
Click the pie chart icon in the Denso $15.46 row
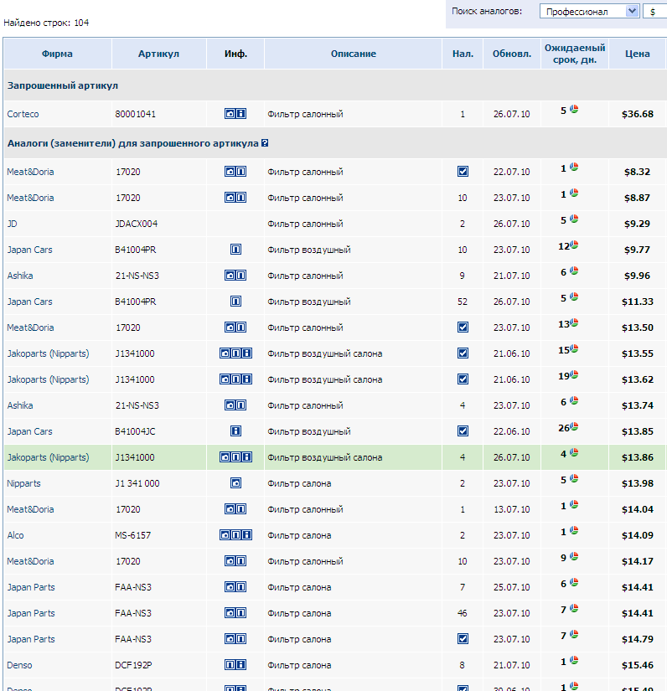574,660
